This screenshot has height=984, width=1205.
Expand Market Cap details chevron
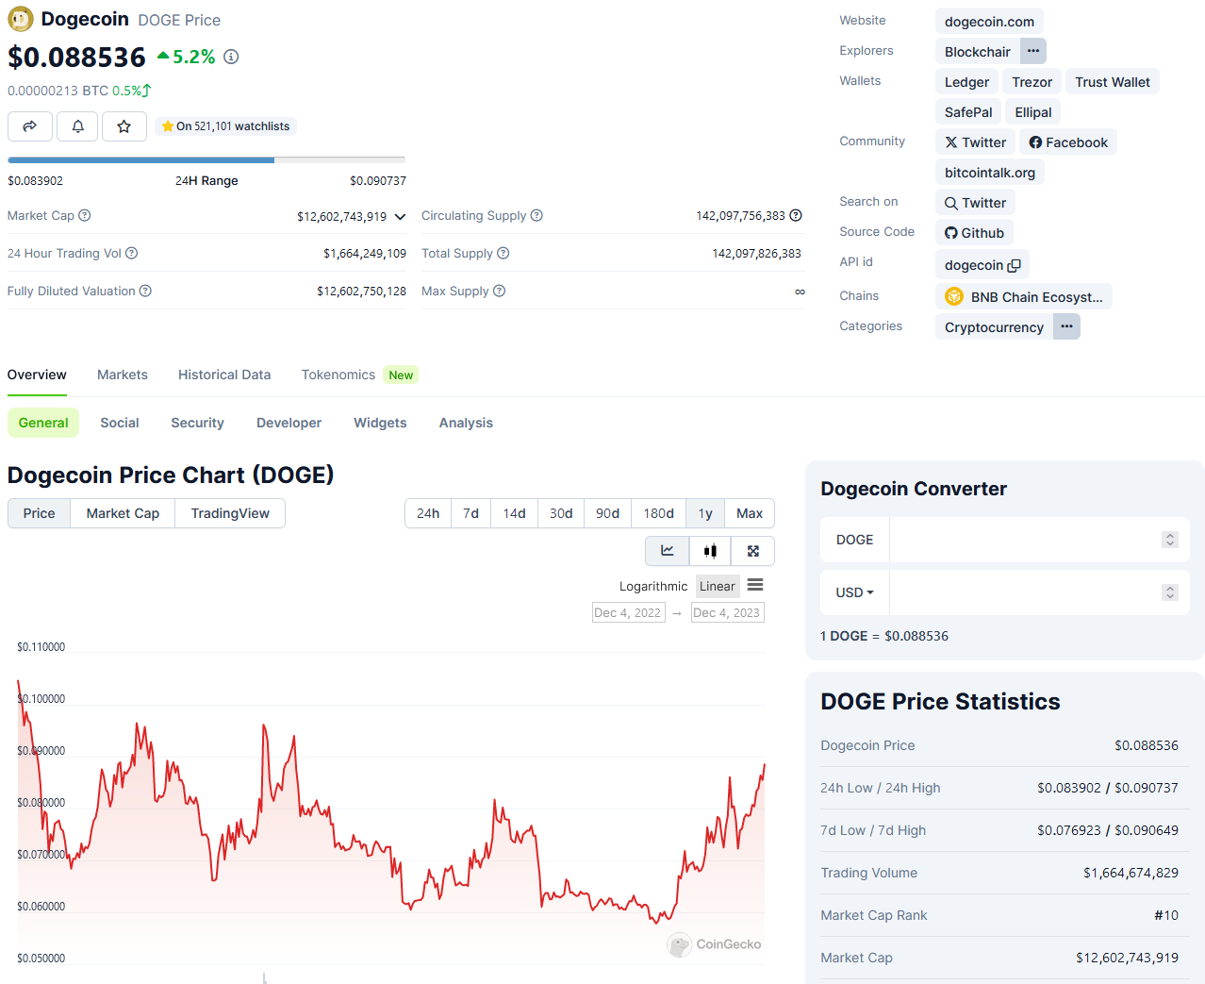click(400, 217)
